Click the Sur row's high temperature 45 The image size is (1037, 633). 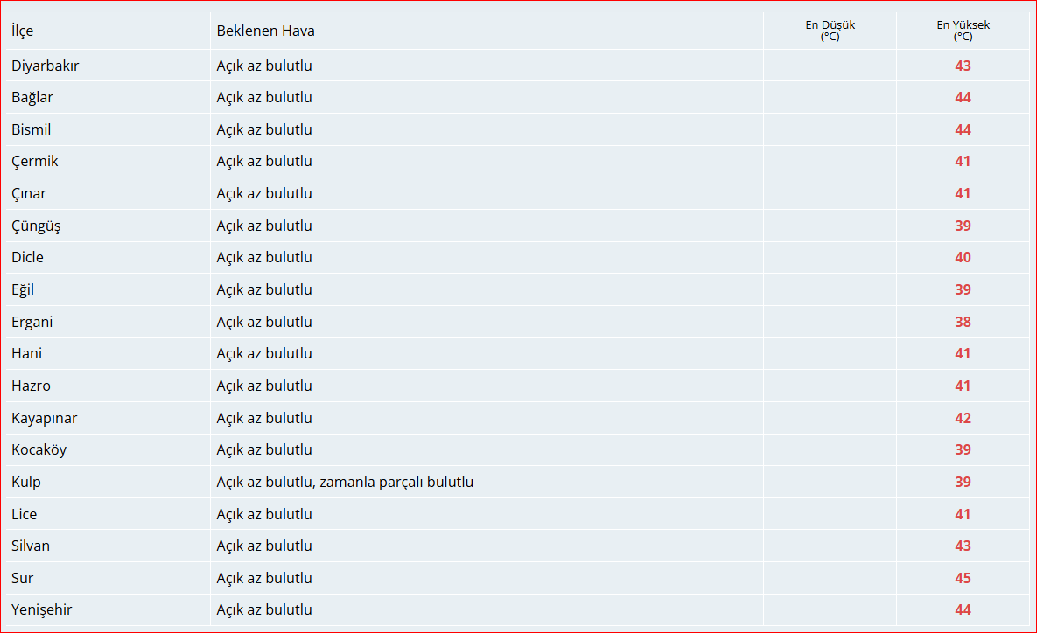(963, 578)
